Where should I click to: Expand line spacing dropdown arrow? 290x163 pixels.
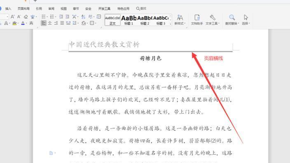78,23
